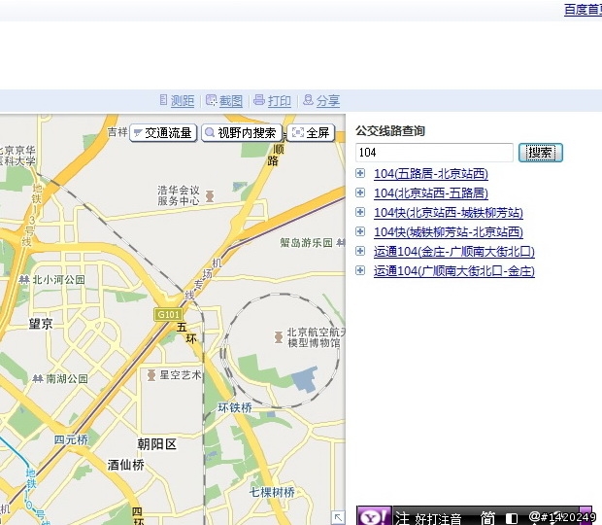
Task: Click the 测距 measure distance icon
Action: (163, 100)
